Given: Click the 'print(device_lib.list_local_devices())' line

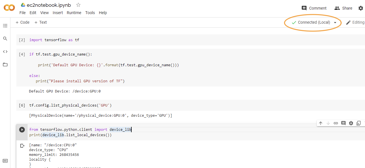Looking at the screenshot, I should coord(70,135).
